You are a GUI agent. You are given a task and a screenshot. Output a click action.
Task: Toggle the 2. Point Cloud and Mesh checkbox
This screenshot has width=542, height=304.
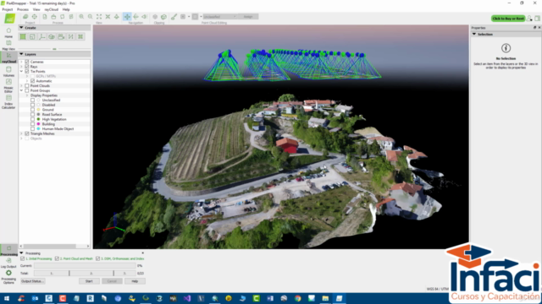pyautogui.click(x=57, y=258)
